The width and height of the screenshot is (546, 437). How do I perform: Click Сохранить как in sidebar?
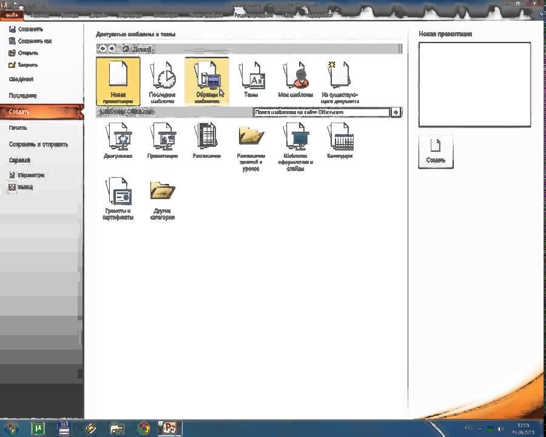[x=30, y=41]
